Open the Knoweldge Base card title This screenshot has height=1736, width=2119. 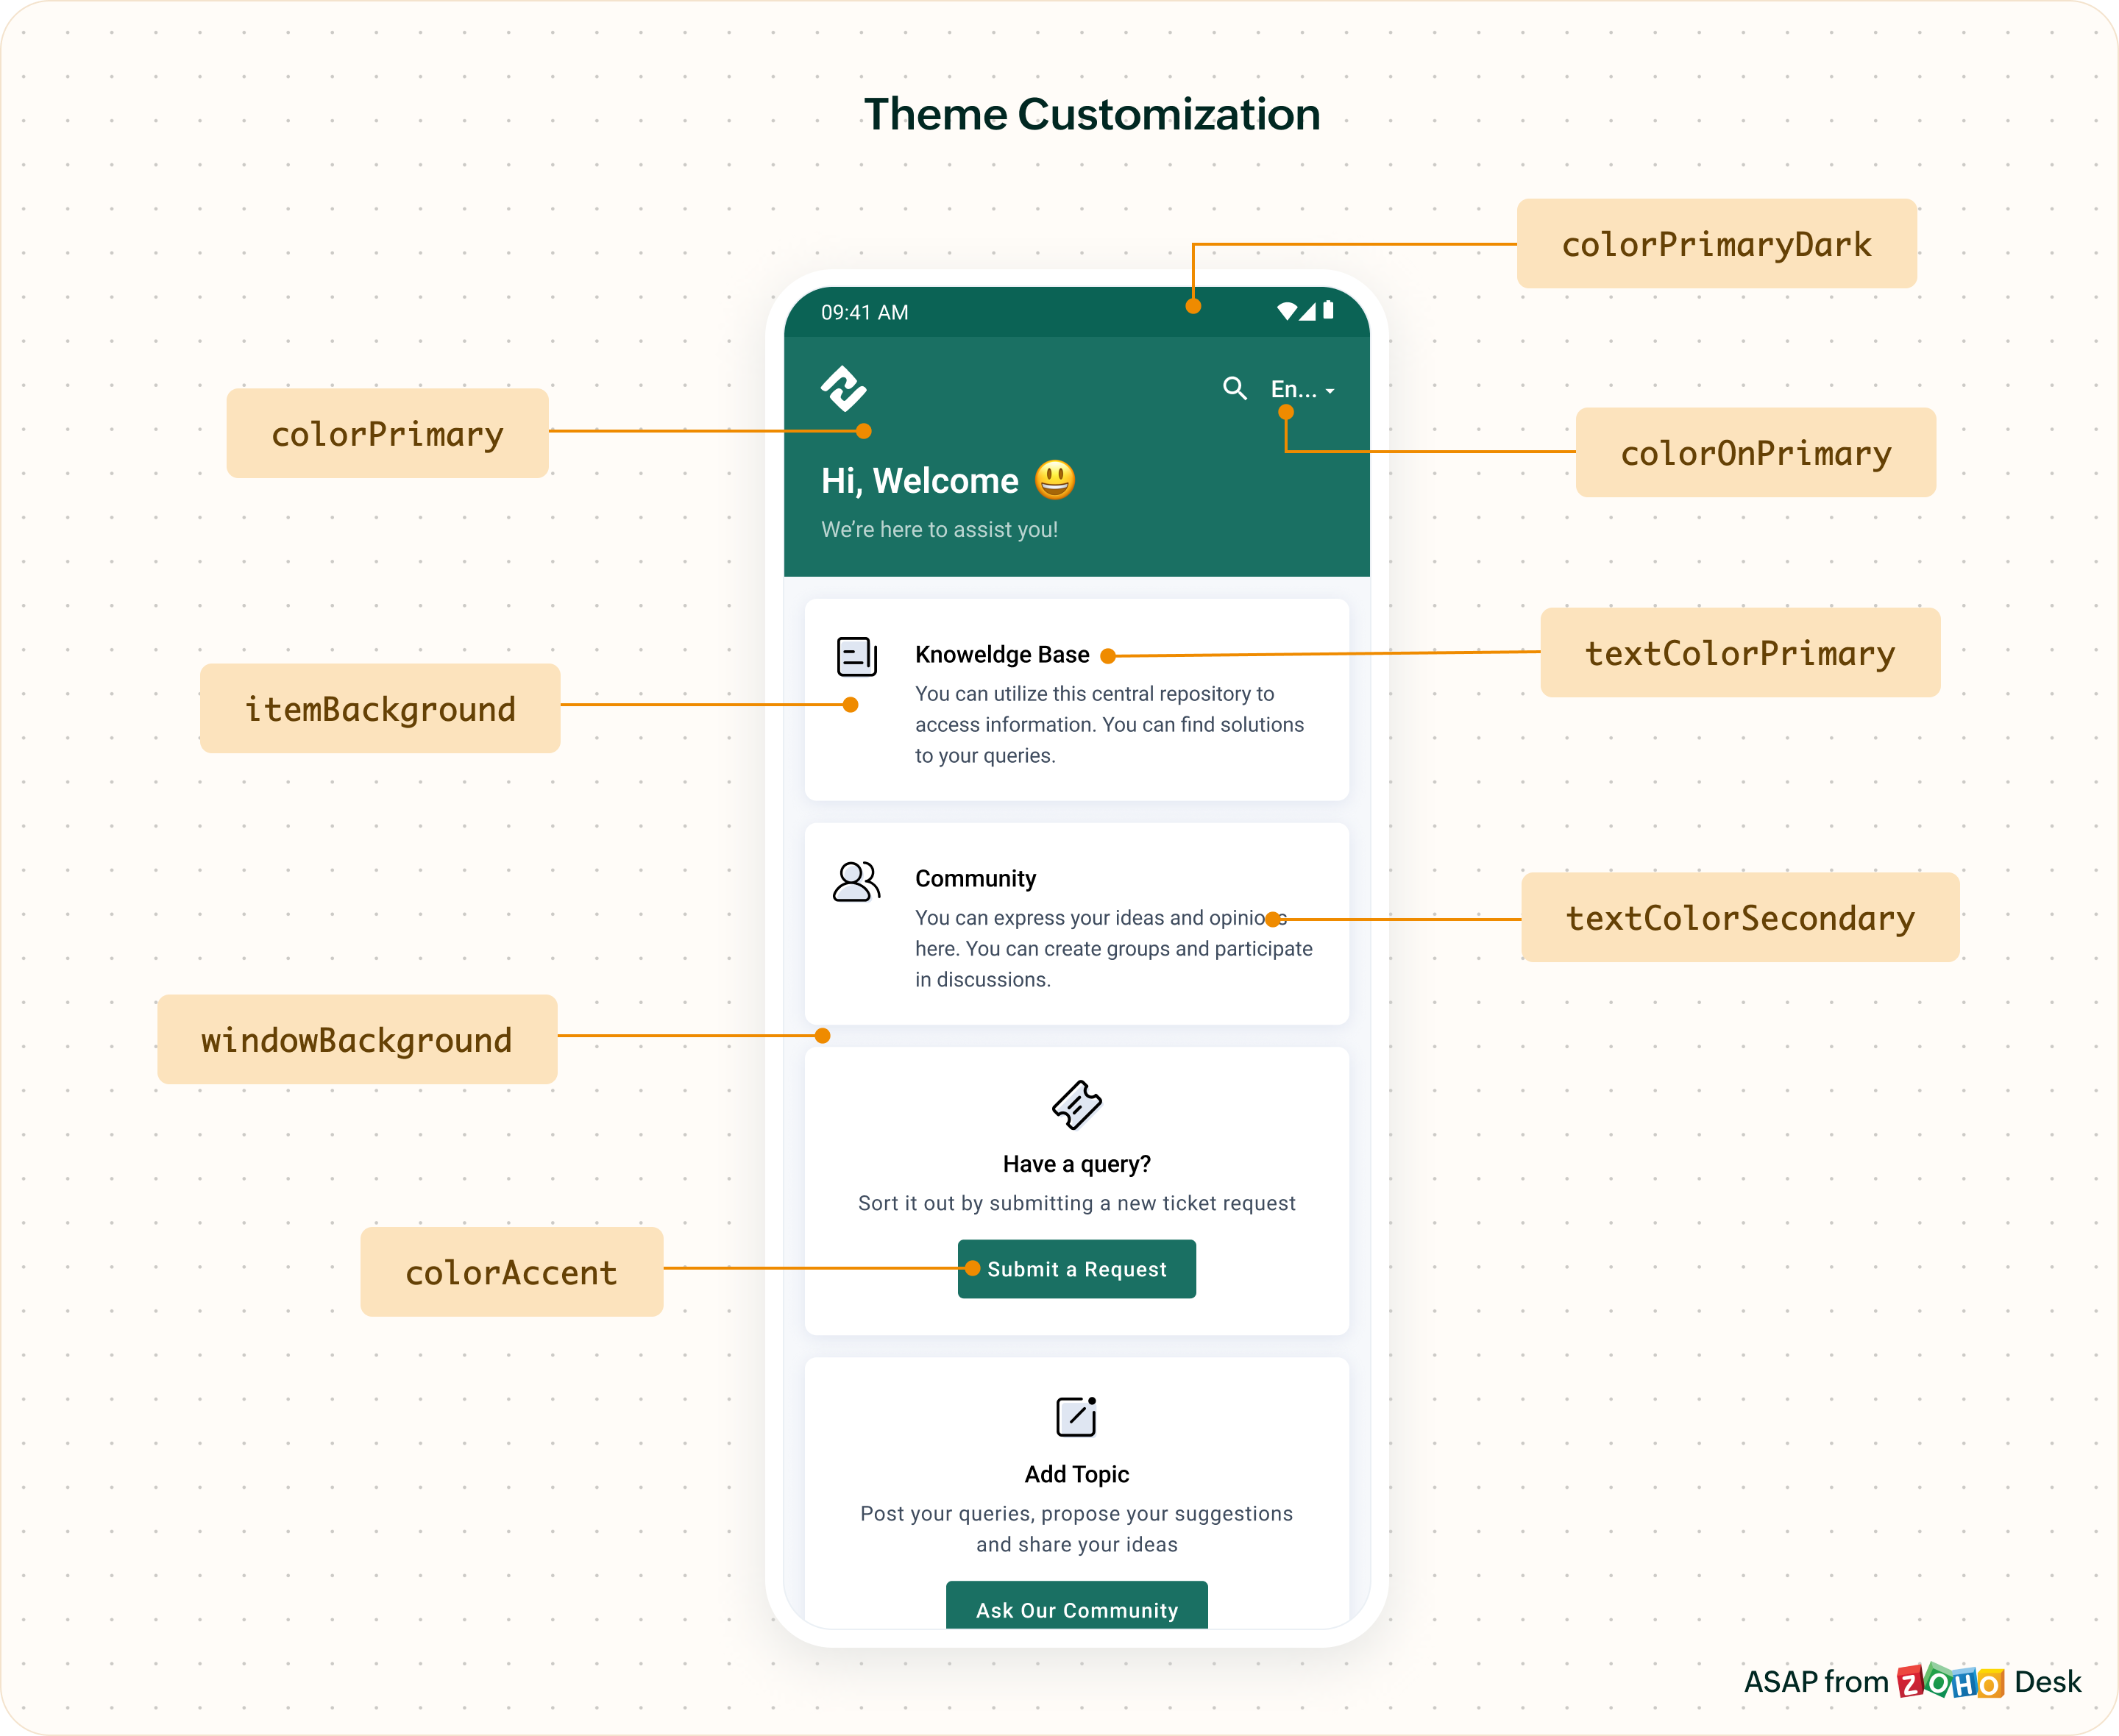click(x=1002, y=655)
